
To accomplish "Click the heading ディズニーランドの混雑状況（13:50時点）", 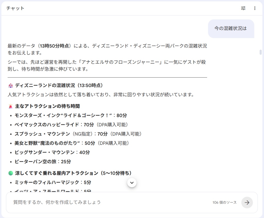I will click(x=59, y=85).
